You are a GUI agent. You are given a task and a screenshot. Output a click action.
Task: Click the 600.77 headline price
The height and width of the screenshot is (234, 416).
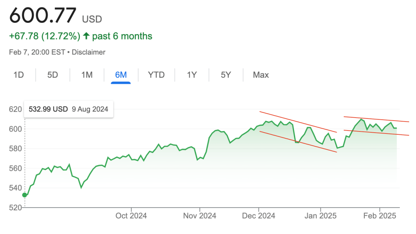(43, 16)
